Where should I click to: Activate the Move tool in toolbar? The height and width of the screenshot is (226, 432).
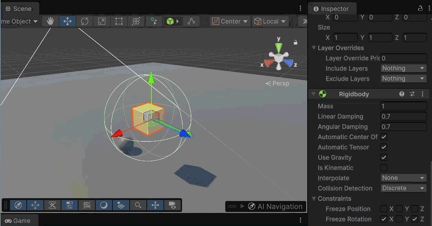click(x=68, y=21)
